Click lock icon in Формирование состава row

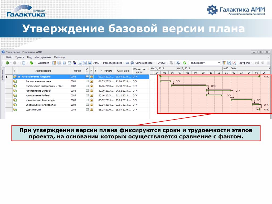(91, 81)
